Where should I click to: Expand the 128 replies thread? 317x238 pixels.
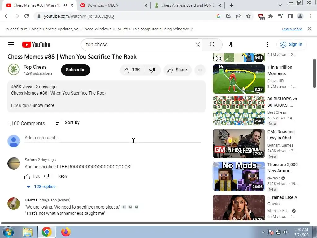41,187
